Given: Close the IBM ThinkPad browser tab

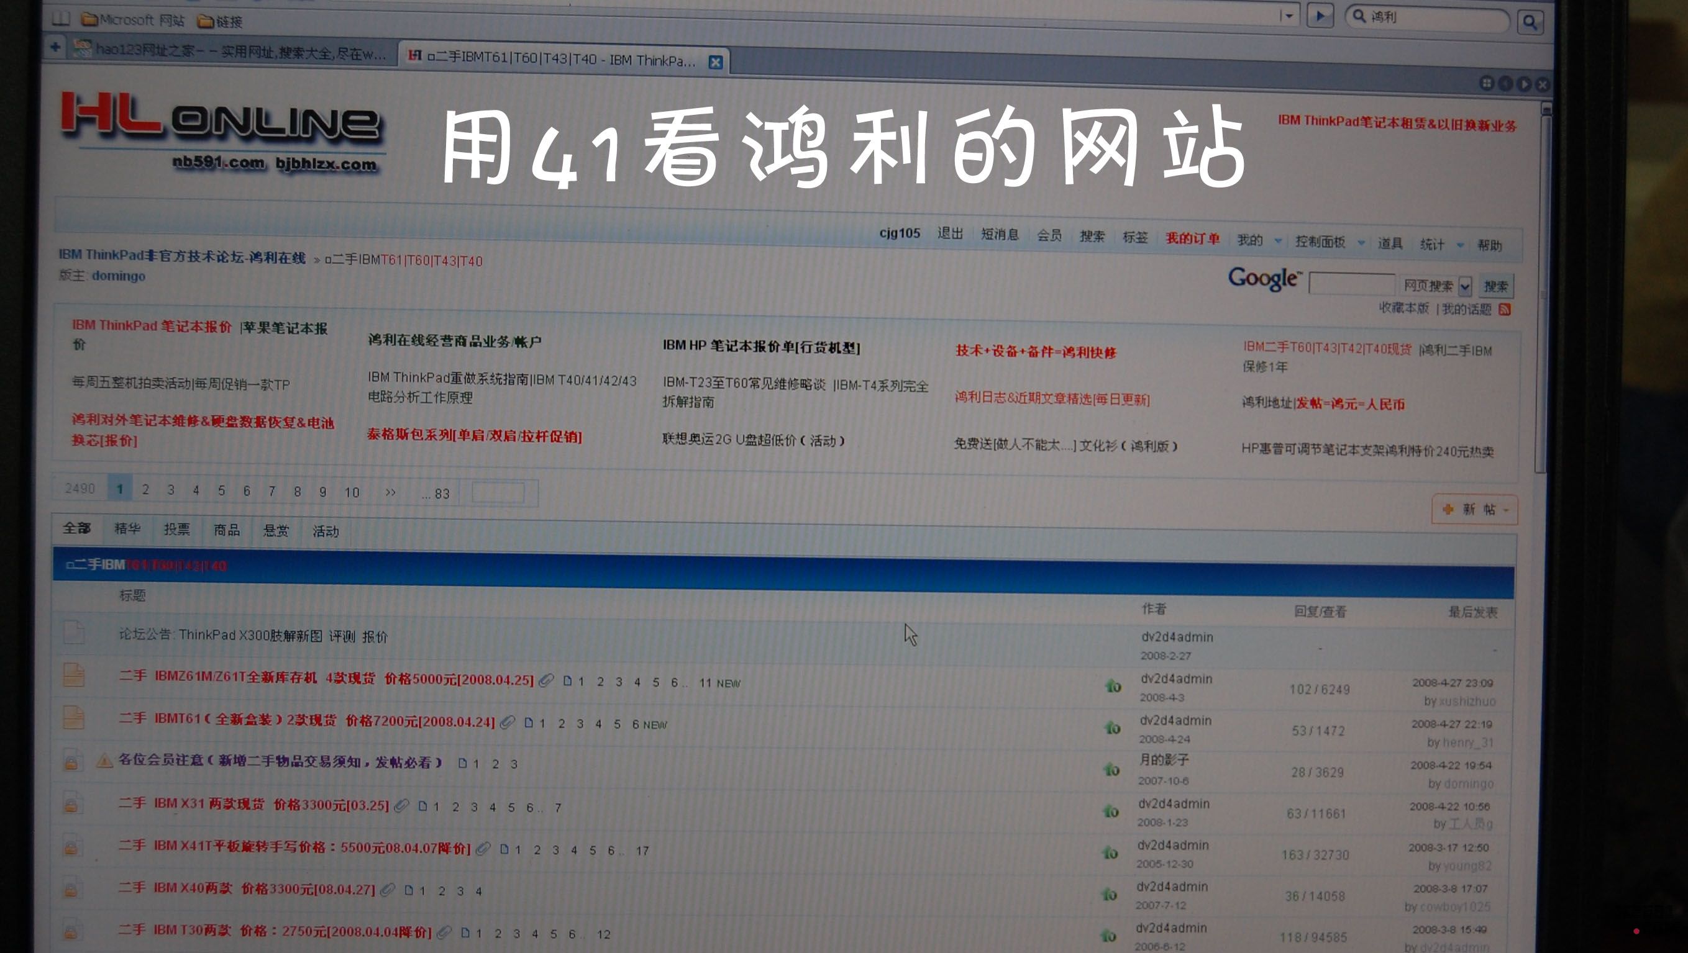Looking at the screenshot, I should click(x=716, y=61).
